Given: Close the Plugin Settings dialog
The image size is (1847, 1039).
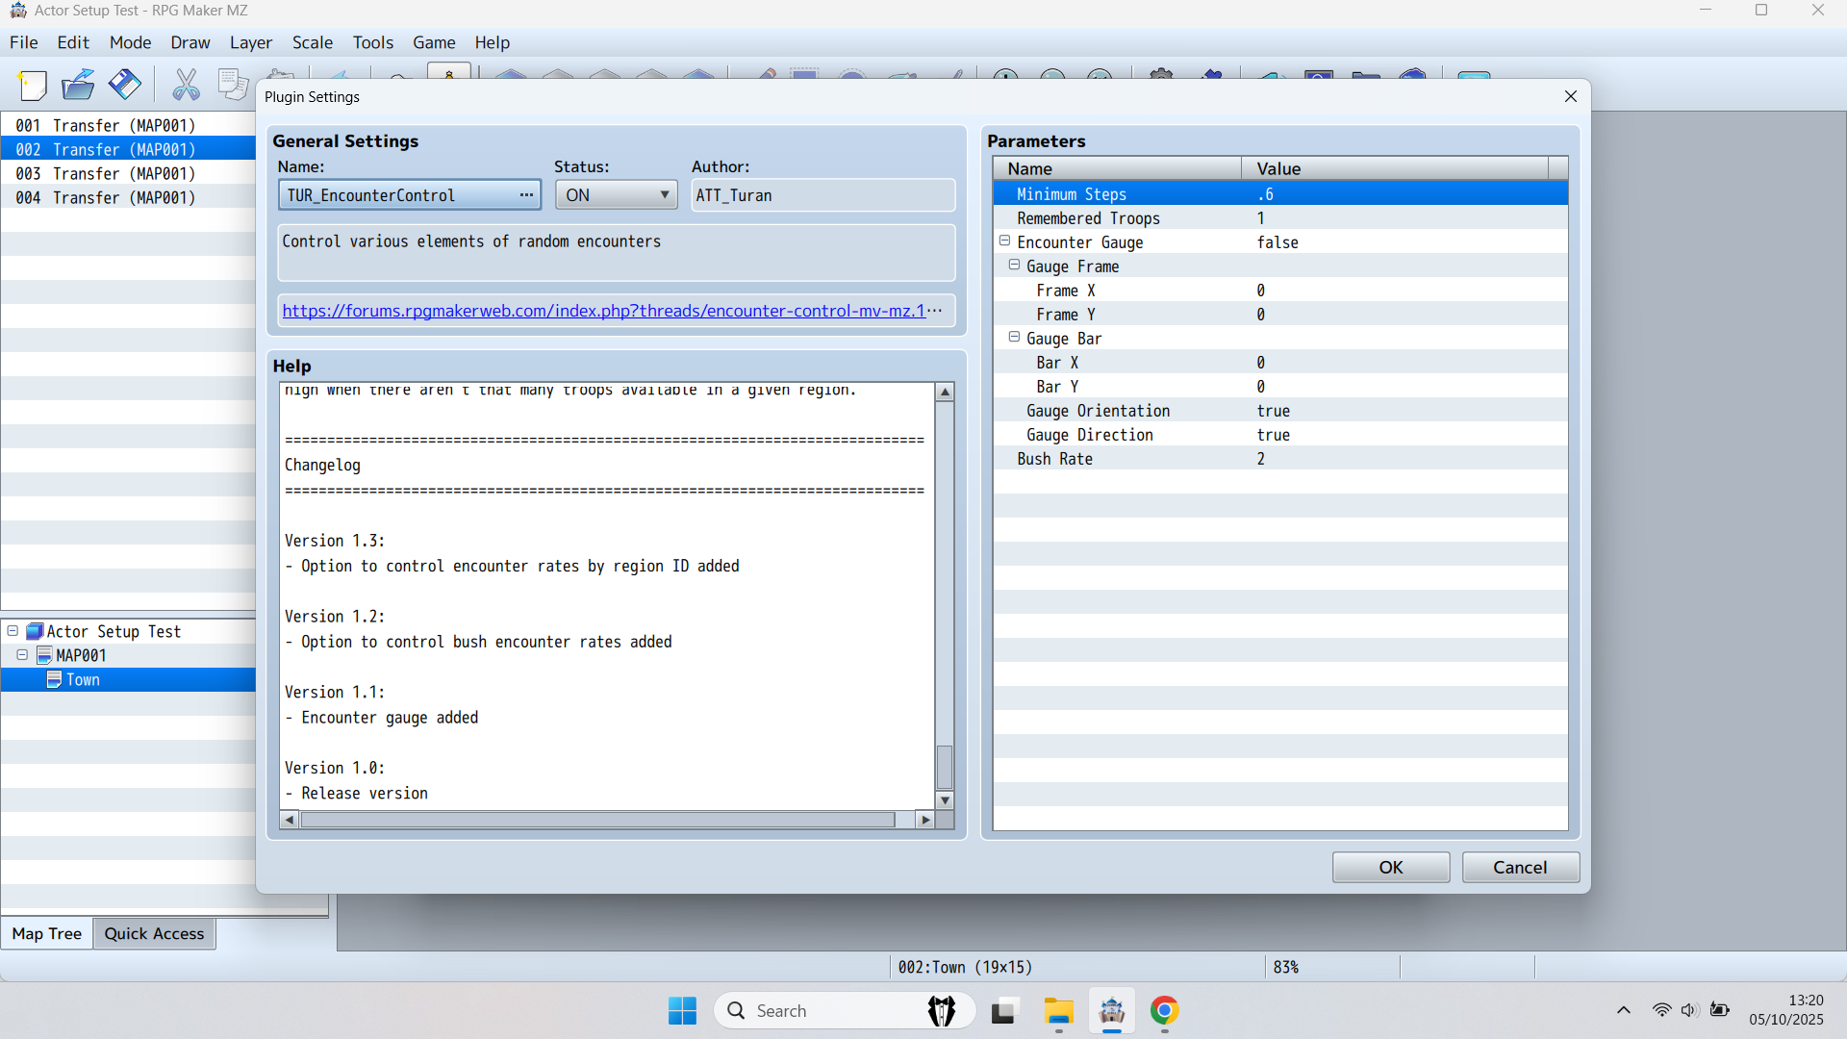Looking at the screenshot, I should [1571, 96].
